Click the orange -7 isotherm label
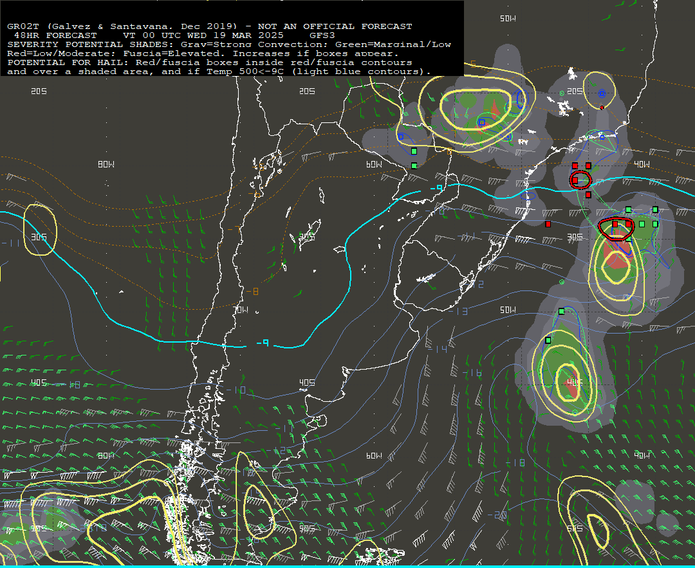The height and width of the screenshot is (568, 695). [234, 229]
